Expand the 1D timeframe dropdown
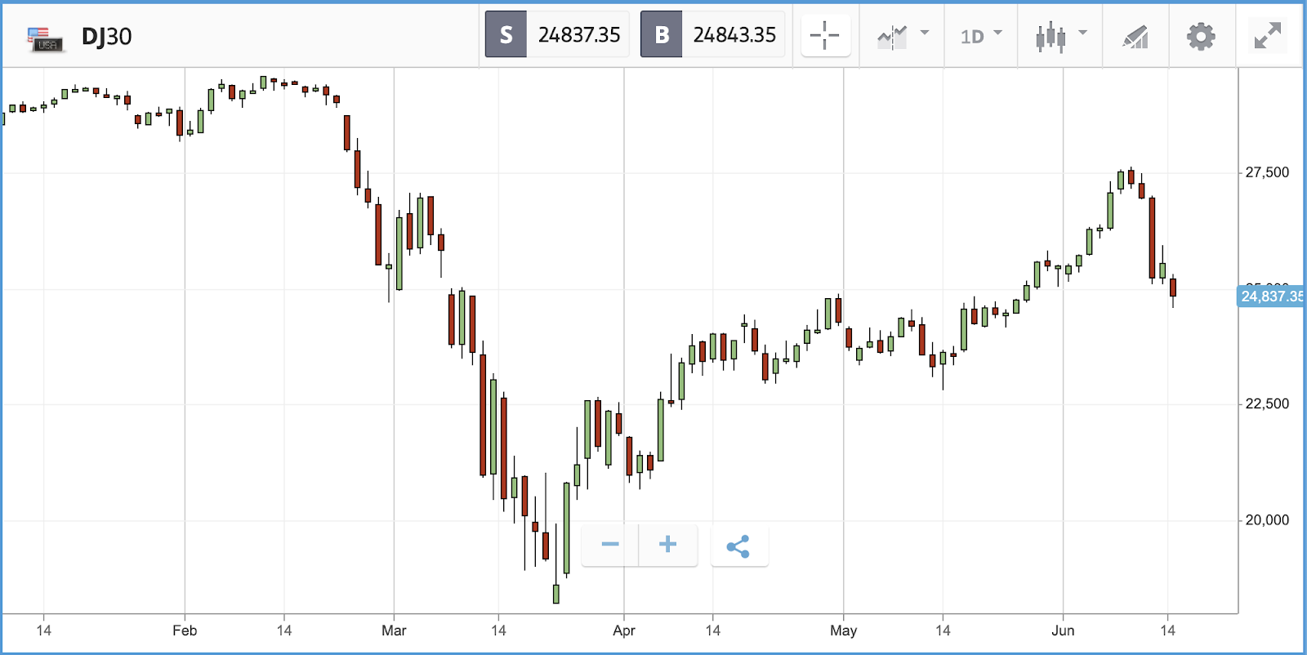This screenshot has width=1307, height=655. click(980, 36)
